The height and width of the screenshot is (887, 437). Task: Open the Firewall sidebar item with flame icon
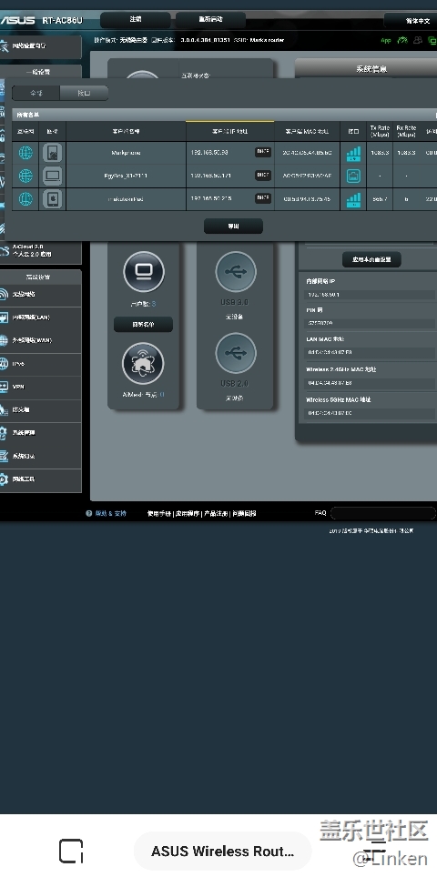pyautogui.click(x=40, y=409)
